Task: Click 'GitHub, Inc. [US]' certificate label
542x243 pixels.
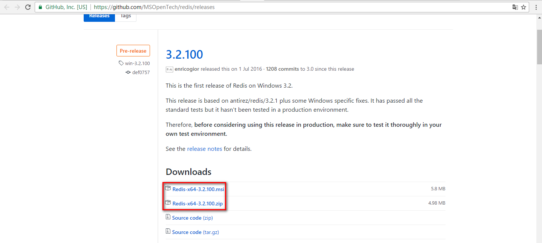Action: click(x=66, y=7)
